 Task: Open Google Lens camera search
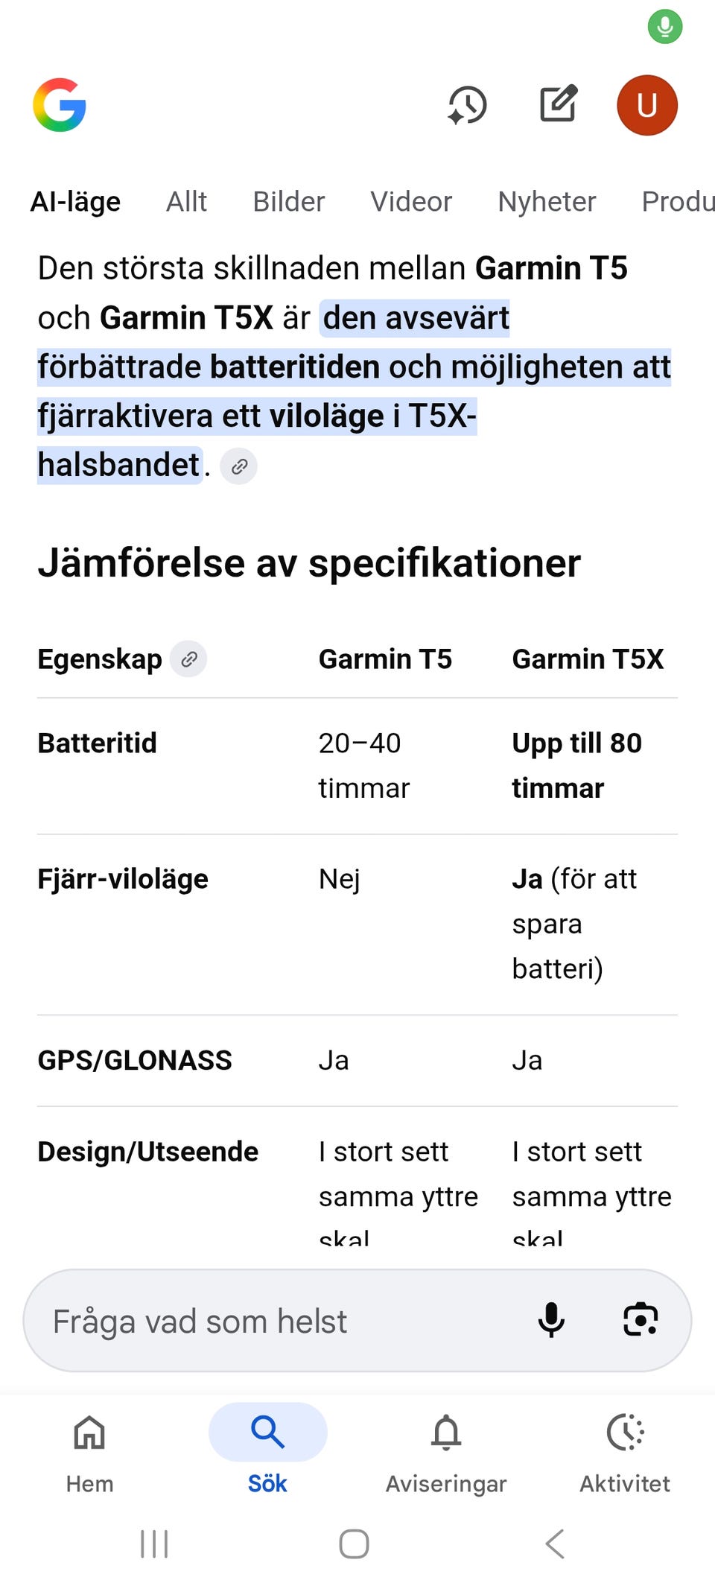coord(640,1320)
